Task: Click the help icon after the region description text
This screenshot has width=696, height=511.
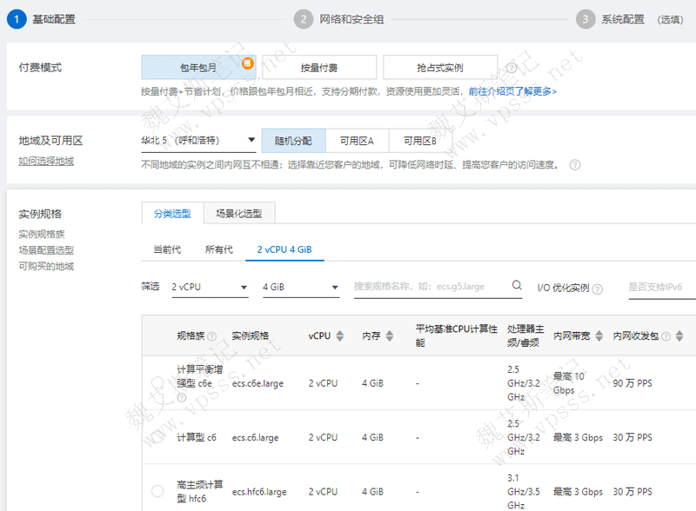Action: [575, 165]
